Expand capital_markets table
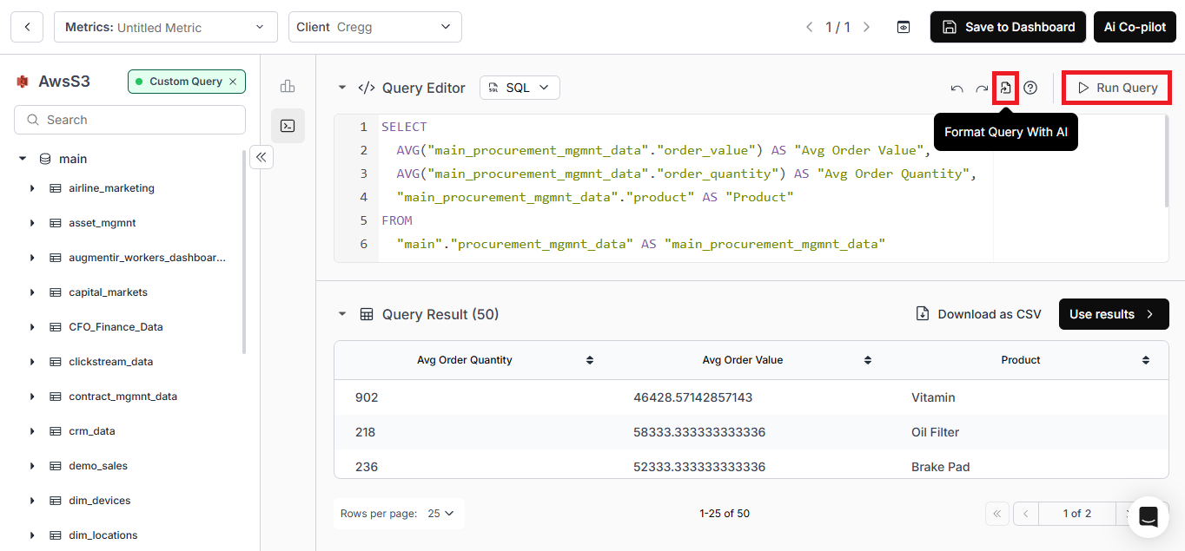The image size is (1185, 551). [32, 292]
